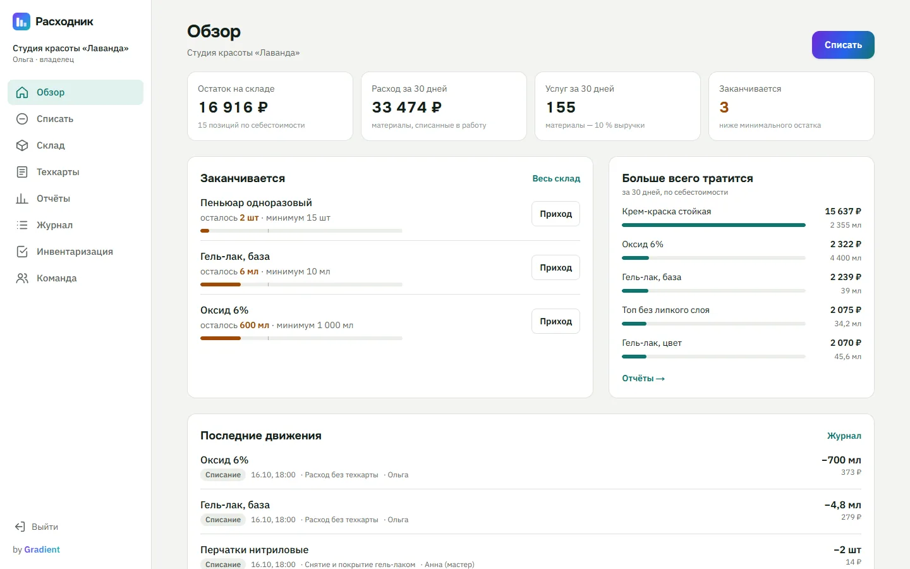Open the Инвентаризация section
The image size is (910, 569).
pos(75,252)
